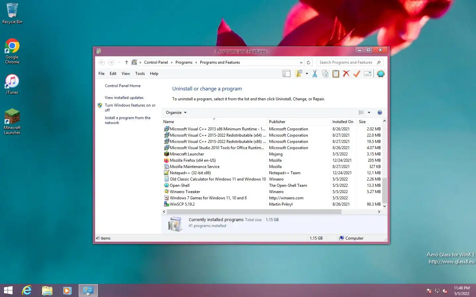Screen dimensions: 476x297
Task: Expand the chevron after Control Panel breadcrumb
Action: coord(172,62)
